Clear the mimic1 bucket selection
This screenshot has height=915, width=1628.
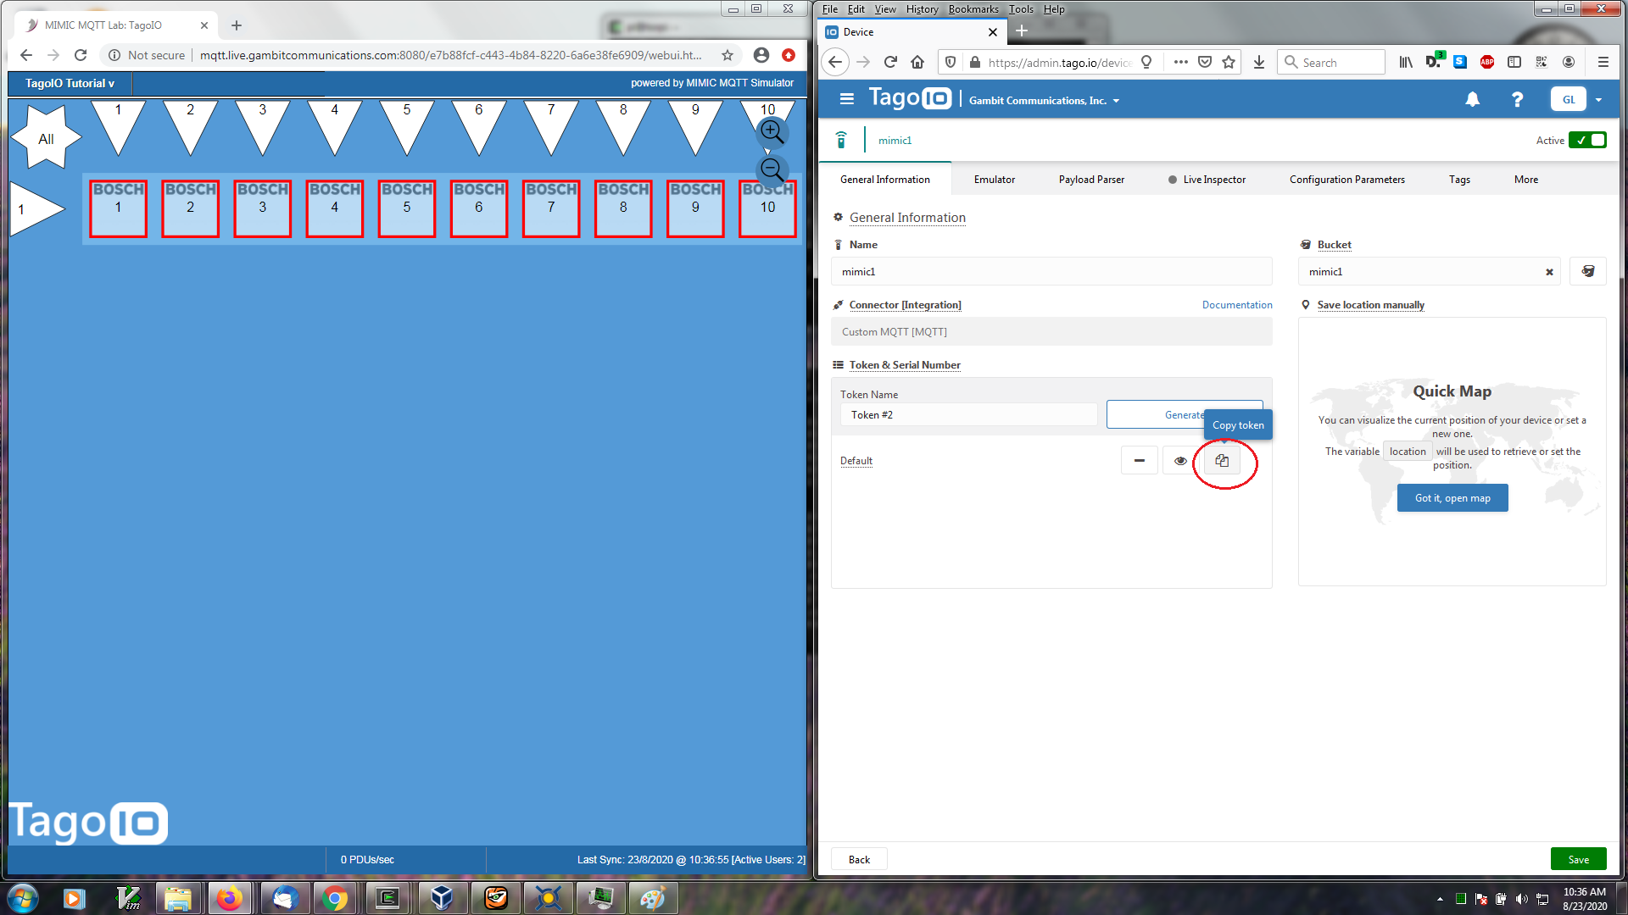pos(1549,272)
